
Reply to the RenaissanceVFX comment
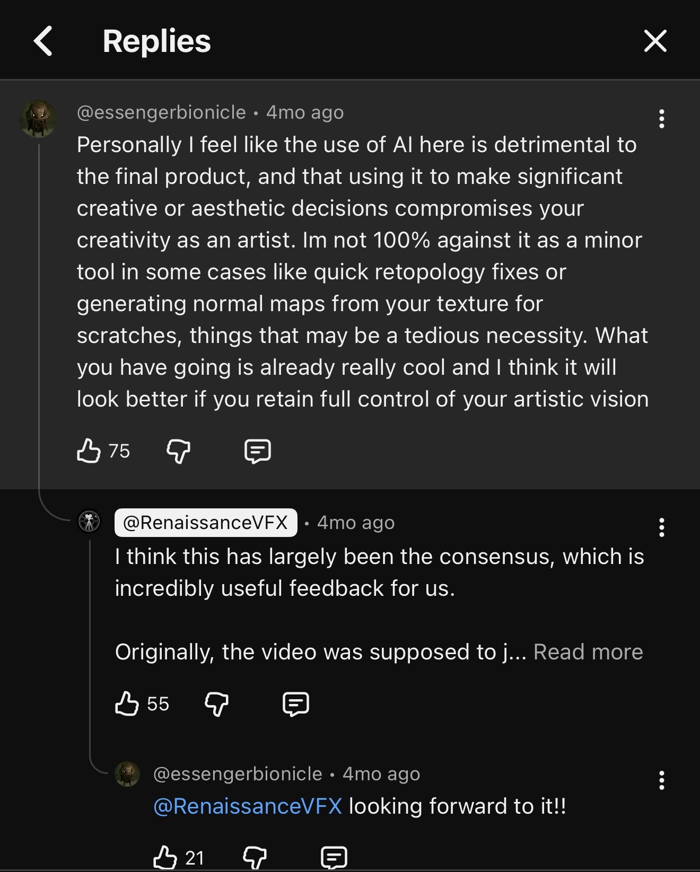click(295, 704)
